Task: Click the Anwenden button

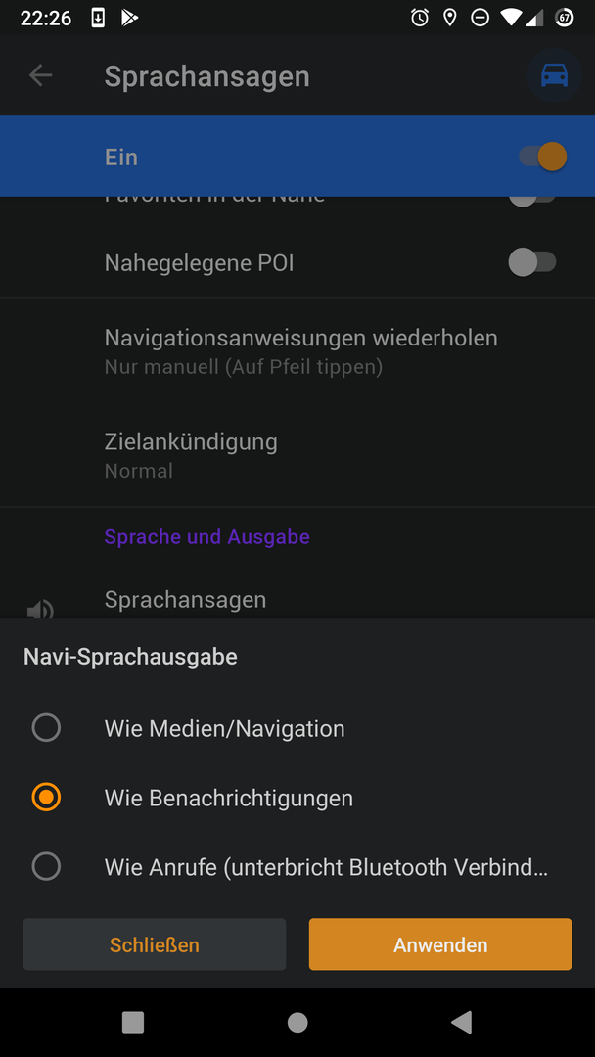Action: click(x=440, y=944)
